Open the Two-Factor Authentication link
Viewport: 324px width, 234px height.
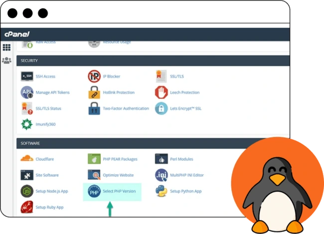[x=126, y=109]
